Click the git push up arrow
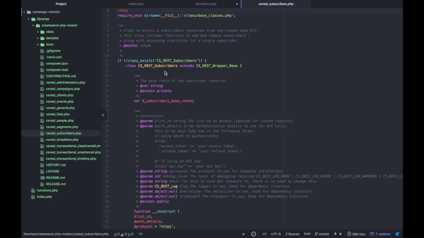424x238 pixels. [x=340, y=234]
